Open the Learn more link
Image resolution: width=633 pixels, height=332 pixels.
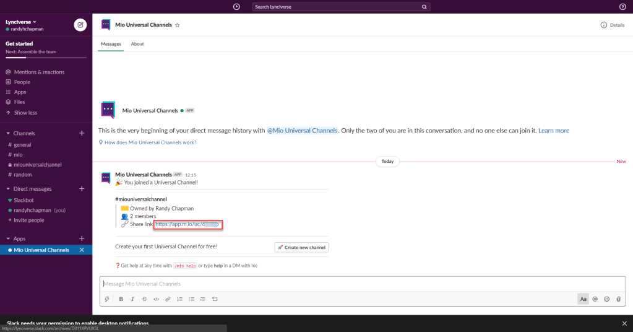pyautogui.click(x=554, y=131)
